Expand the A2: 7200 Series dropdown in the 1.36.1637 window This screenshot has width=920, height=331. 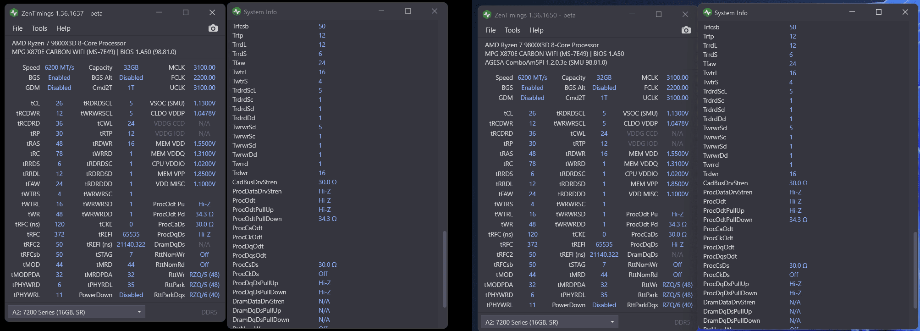tap(77, 312)
